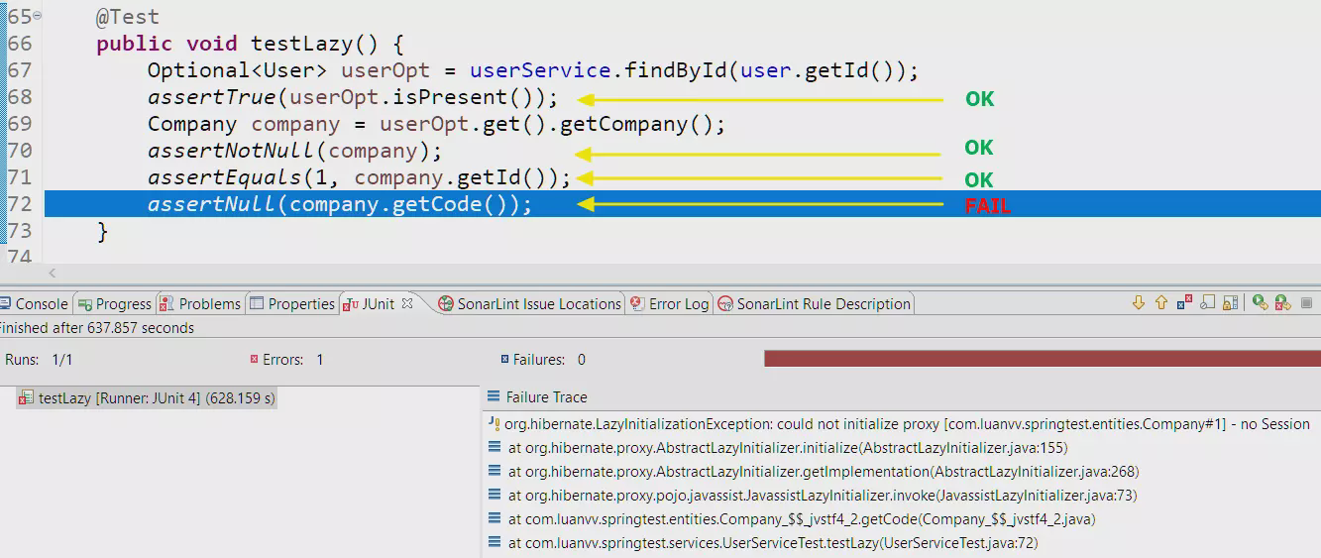Close the JUnit view tab
This screenshot has width=1321, height=558.
(407, 303)
